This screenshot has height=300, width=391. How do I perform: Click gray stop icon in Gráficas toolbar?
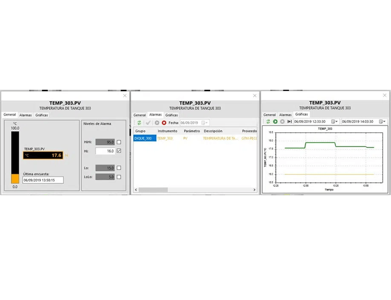[282, 121]
